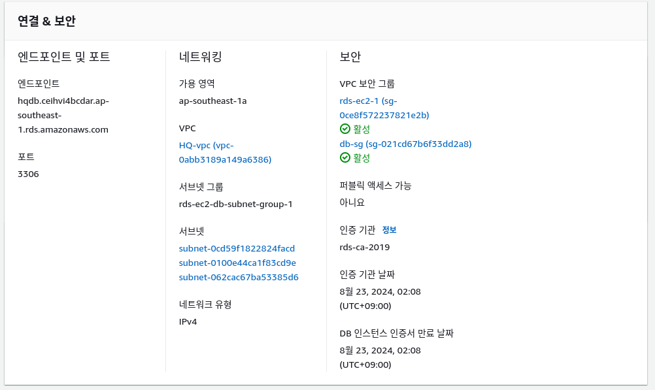This screenshot has width=655, height=390.
Task: Select public access value 아니요
Action: click(352, 203)
